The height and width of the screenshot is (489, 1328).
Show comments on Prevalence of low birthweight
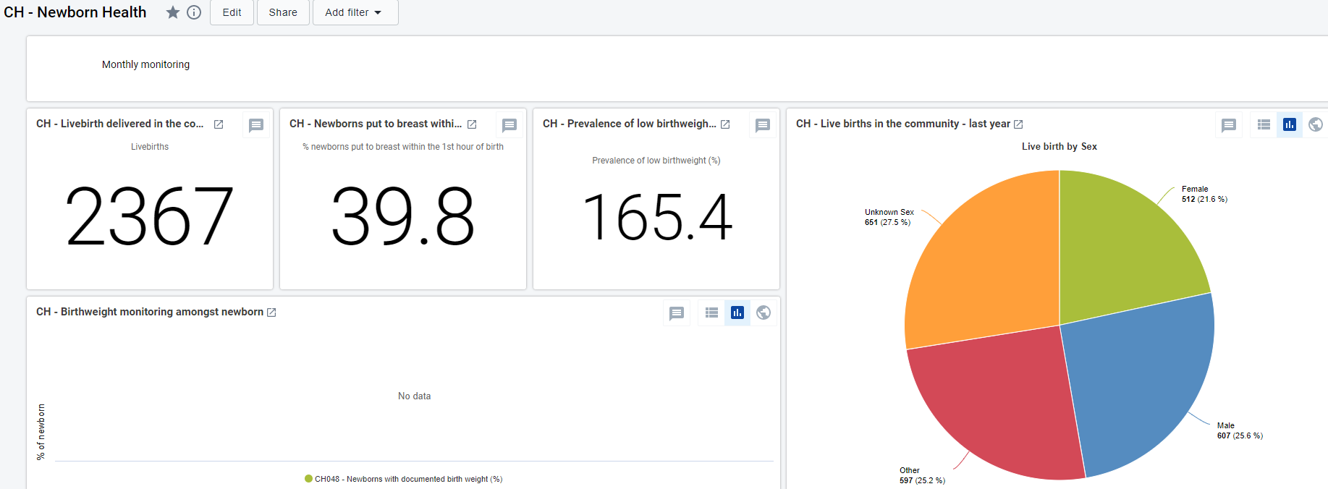[x=763, y=125]
